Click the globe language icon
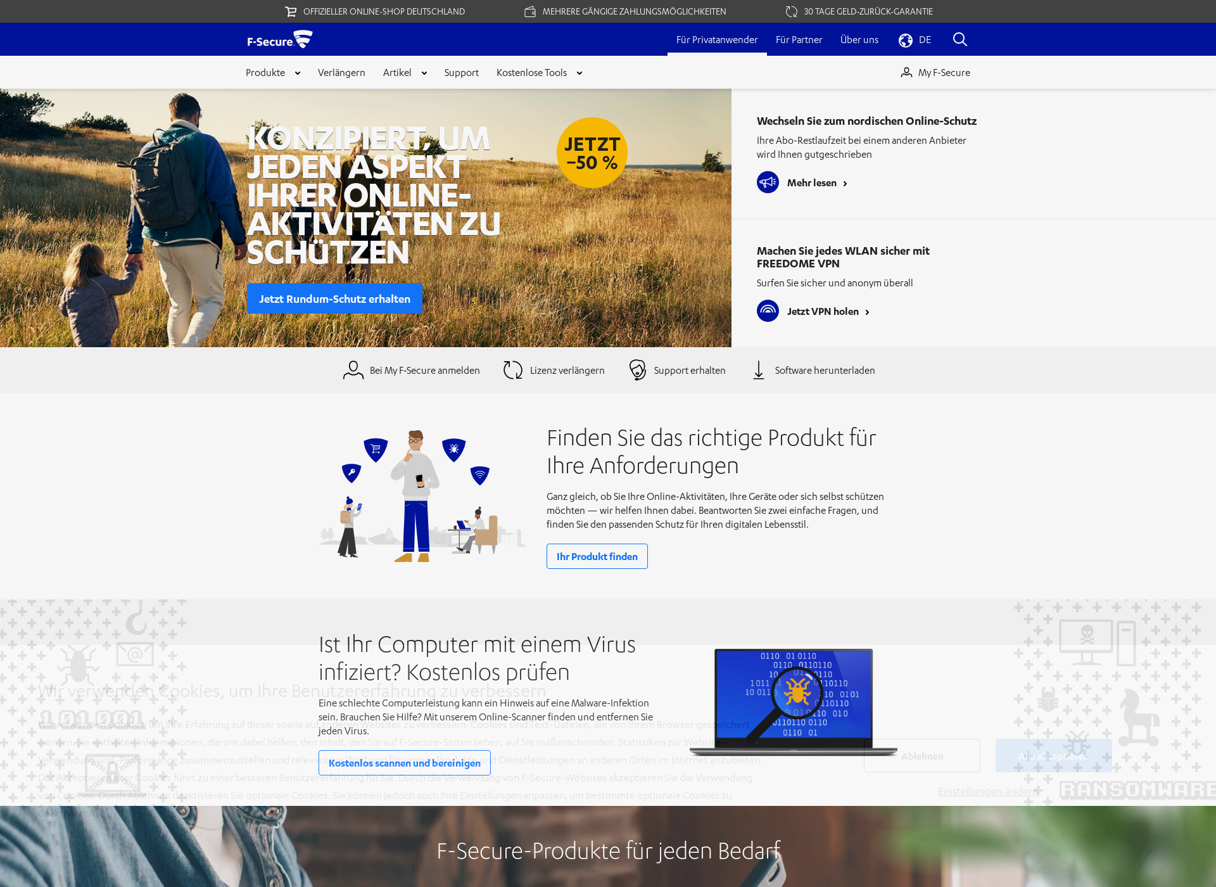 pyautogui.click(x=906, y=40)
